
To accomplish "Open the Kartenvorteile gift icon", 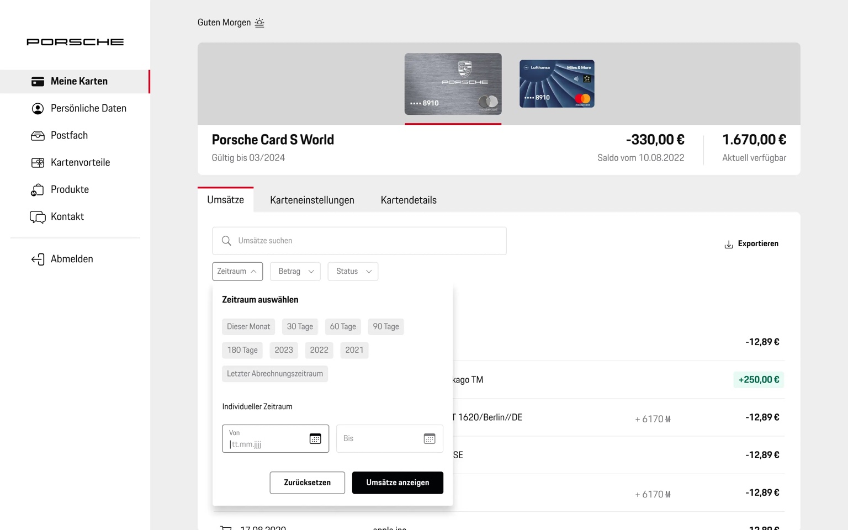I will [x=38, y=163].
